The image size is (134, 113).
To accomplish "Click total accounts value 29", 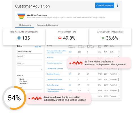I will pos(70,74).
